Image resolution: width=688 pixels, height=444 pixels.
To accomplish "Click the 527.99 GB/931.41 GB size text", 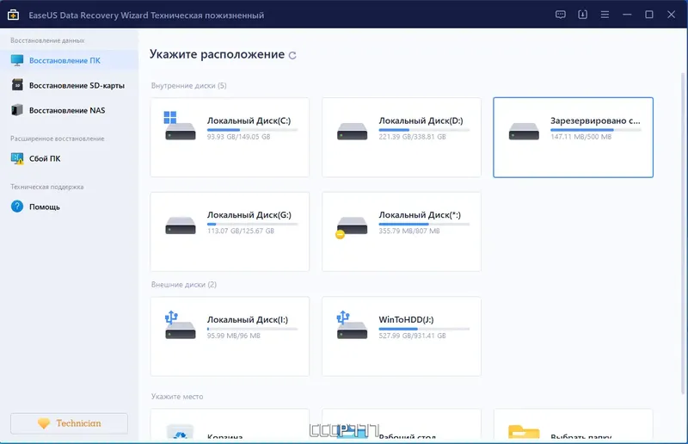I will click(x=412, y=336).
